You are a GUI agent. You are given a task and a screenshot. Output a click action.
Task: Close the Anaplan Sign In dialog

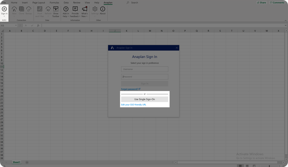(x=177, y=48)
